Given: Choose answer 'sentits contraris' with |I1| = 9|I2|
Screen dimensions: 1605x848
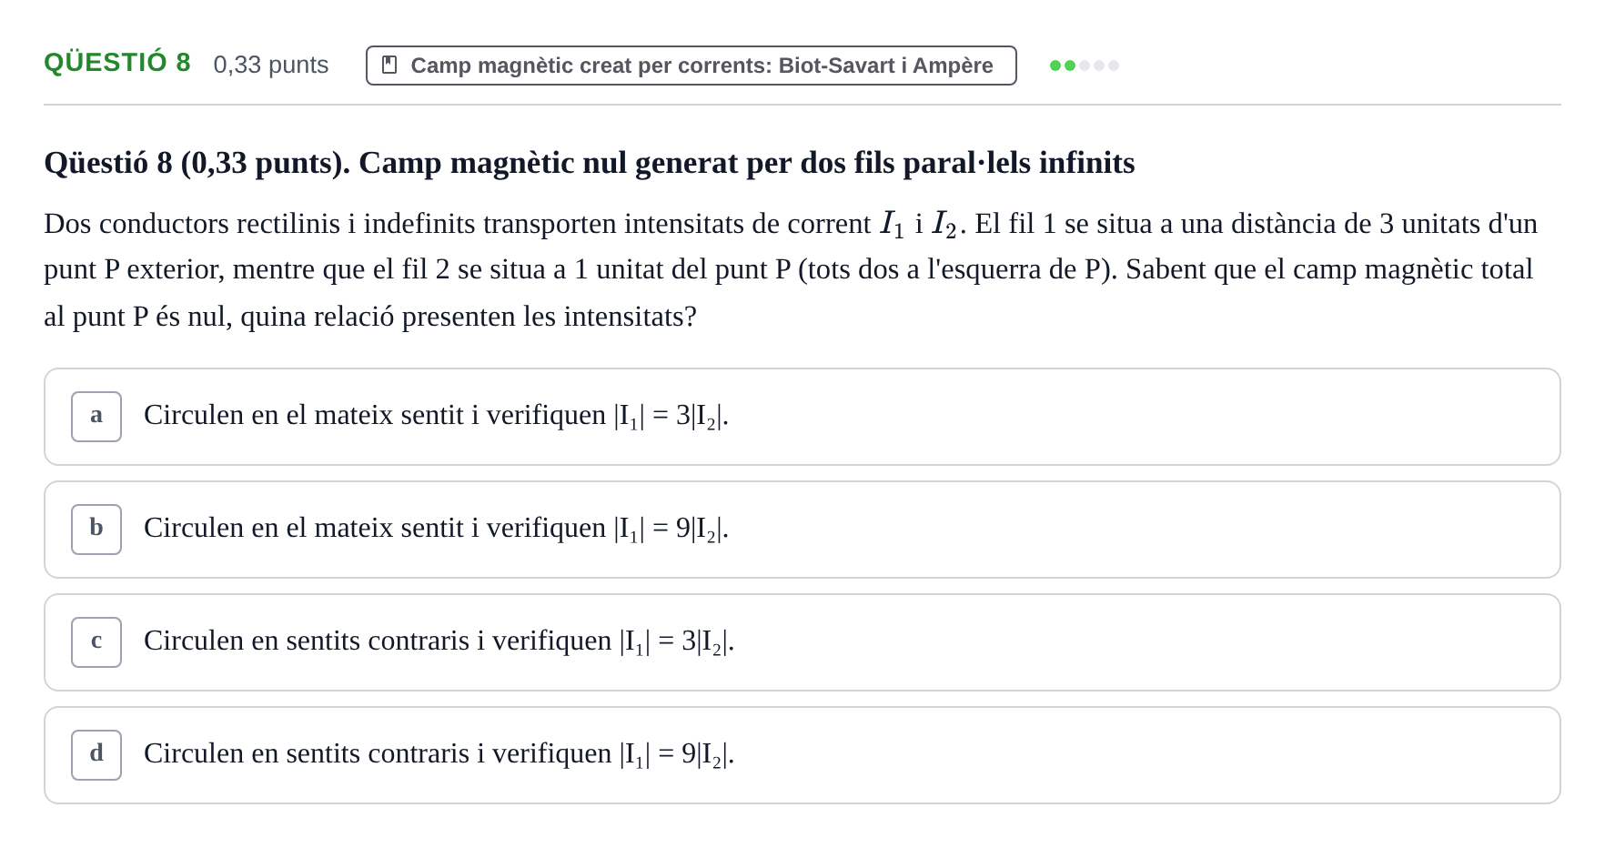Looking at the screenshot, I should [x=802, y=755].
